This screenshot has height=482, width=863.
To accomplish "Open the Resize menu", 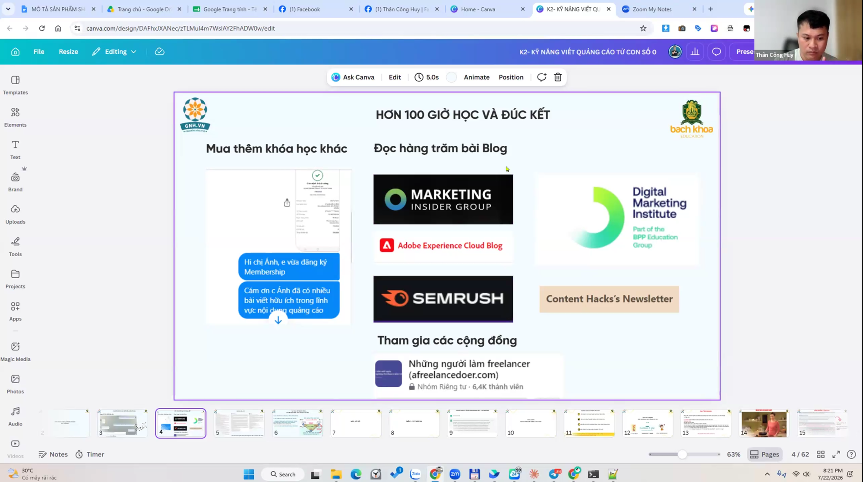I will tap(68, 52).
